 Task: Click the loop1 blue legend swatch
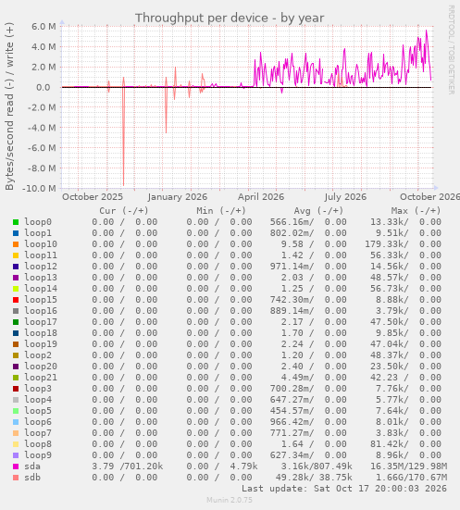coord(16,233)
